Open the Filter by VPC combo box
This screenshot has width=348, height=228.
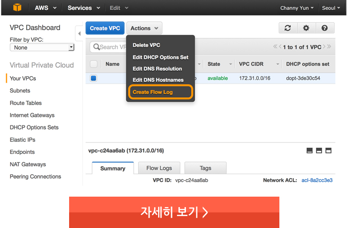coord(42,47)
